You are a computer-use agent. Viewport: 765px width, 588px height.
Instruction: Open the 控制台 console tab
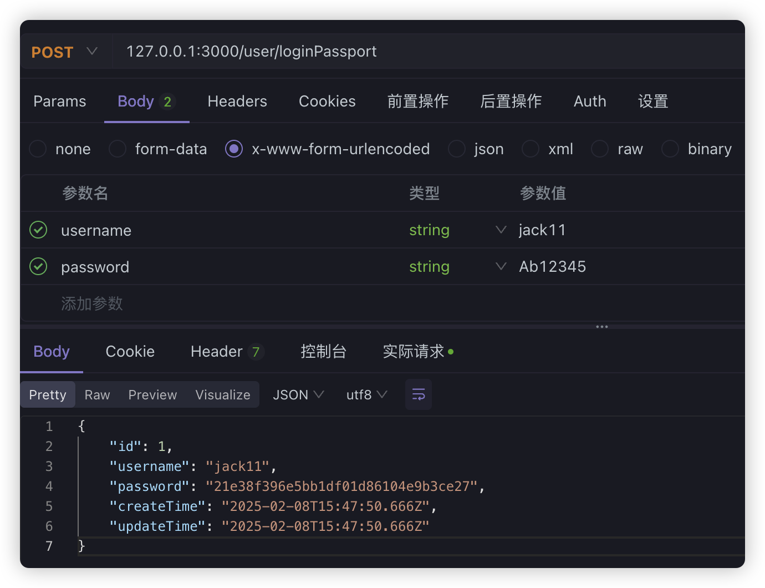(x=324, y=352)
